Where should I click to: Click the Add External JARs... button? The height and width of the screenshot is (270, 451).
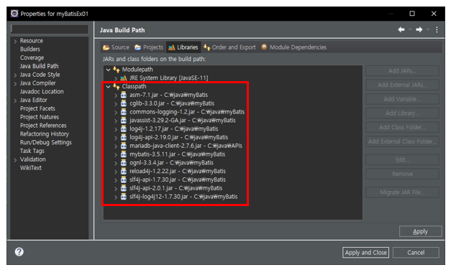point(402,85)
